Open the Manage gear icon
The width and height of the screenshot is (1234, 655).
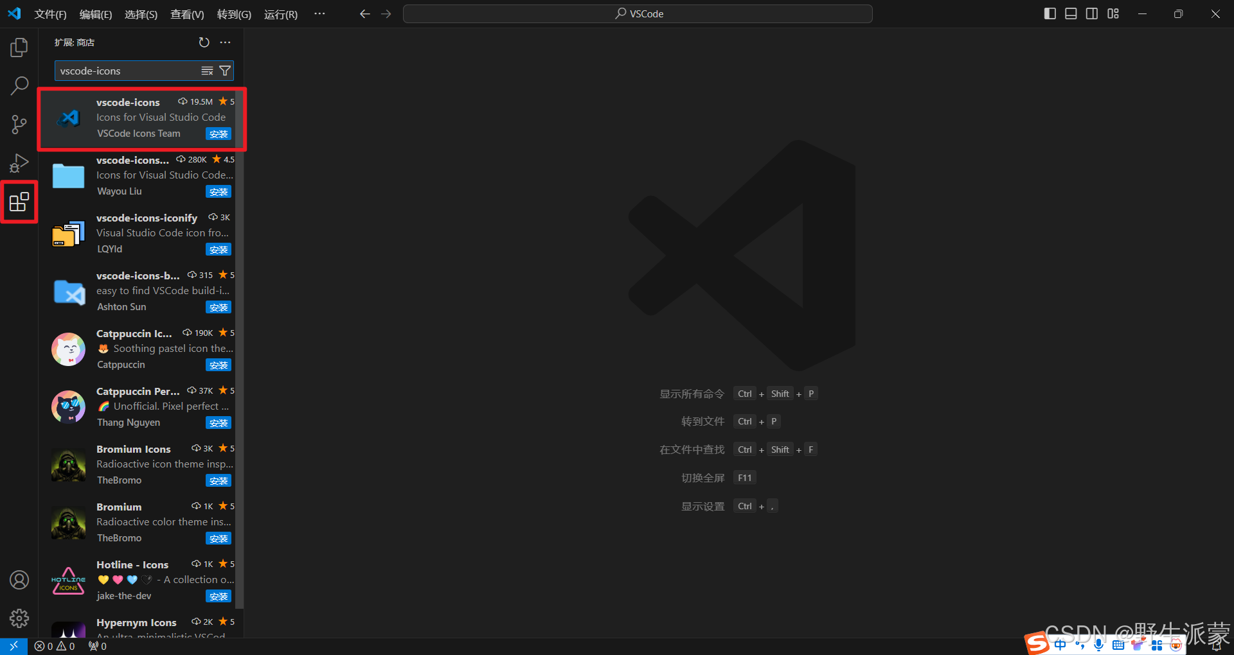[x=19, y=618]
